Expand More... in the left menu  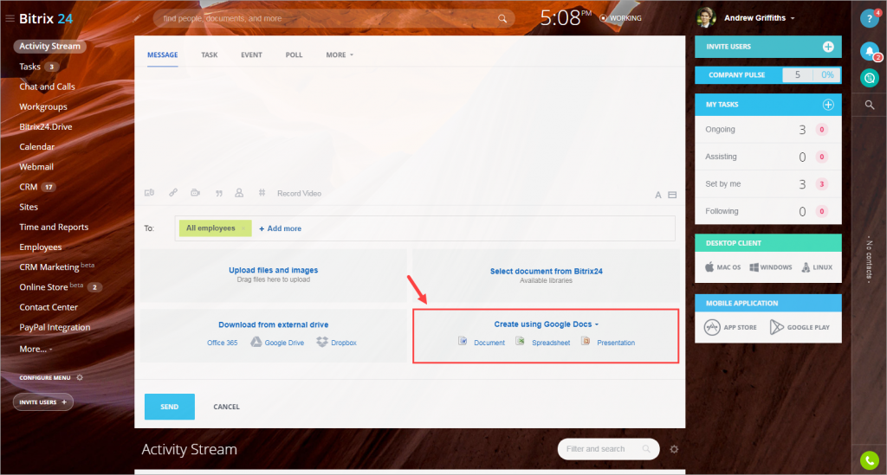click(x=36, y=349)
